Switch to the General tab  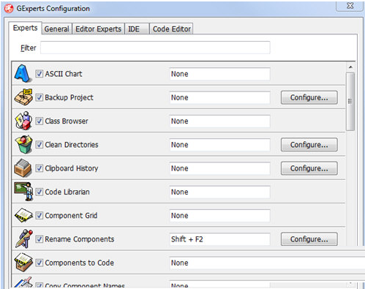(56, 29)
